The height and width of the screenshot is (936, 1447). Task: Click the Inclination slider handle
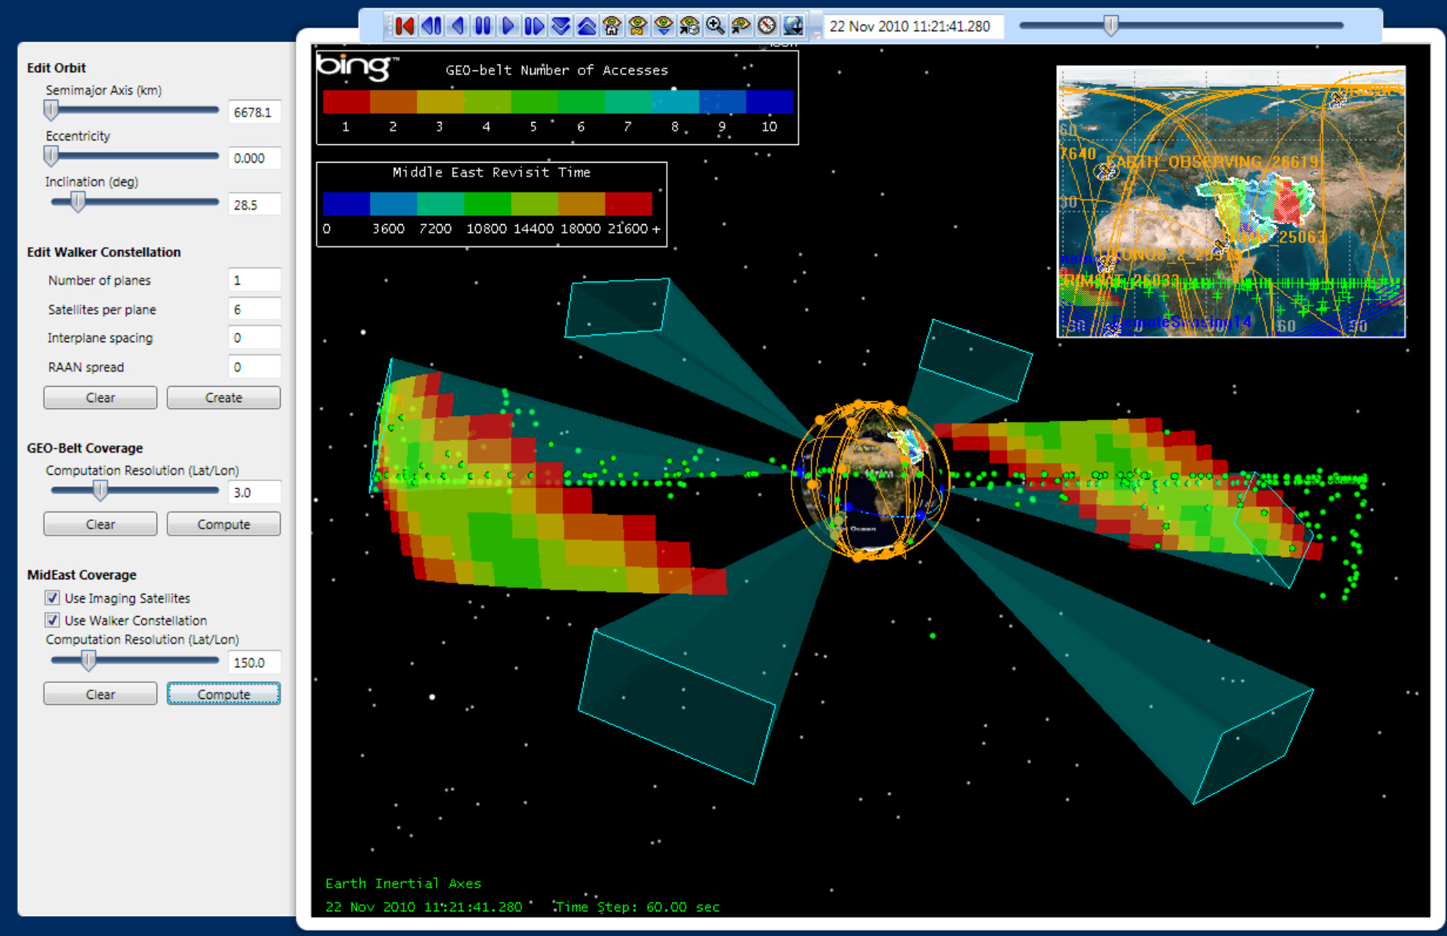coord(77,203)
